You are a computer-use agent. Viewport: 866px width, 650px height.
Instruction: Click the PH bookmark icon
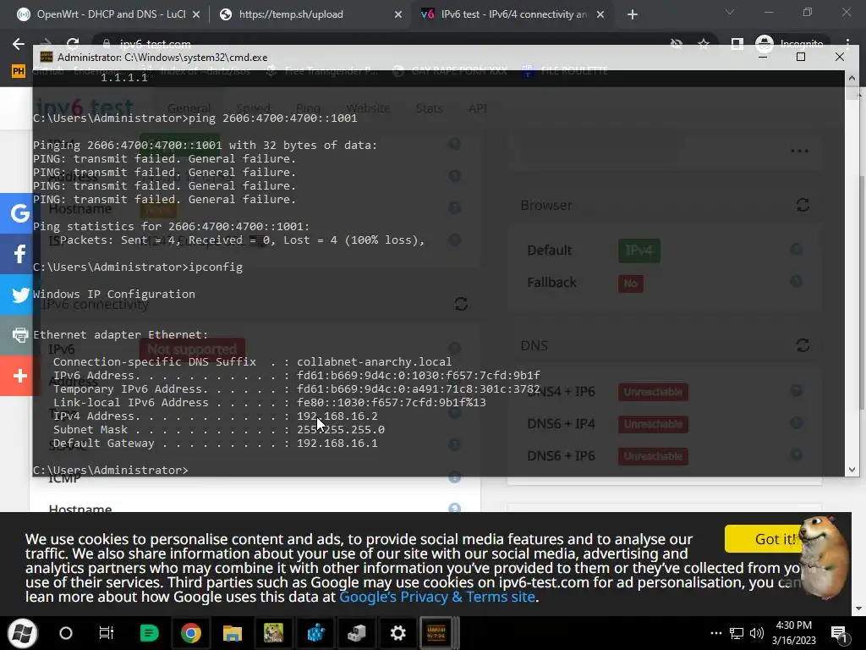click(x=19, y=71)
